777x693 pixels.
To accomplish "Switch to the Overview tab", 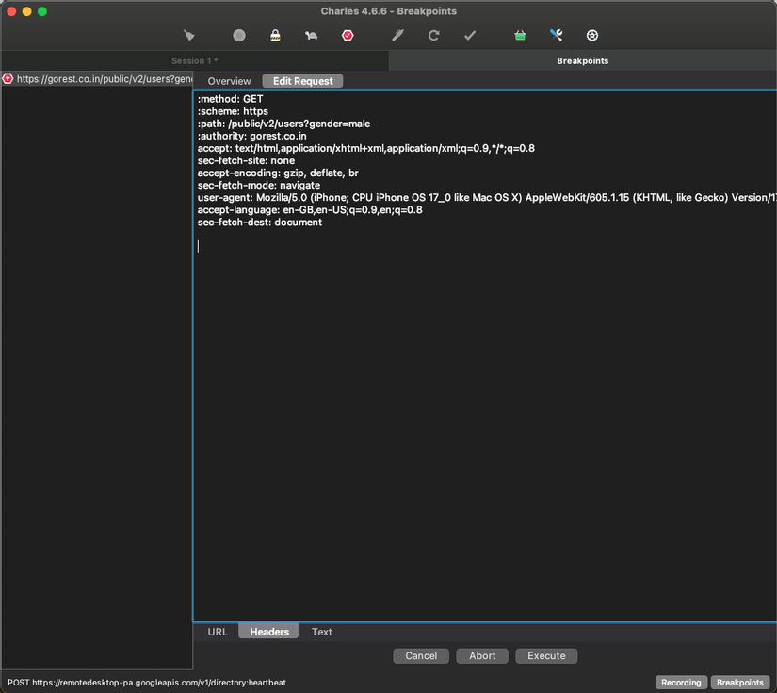I will coord(228,81).
